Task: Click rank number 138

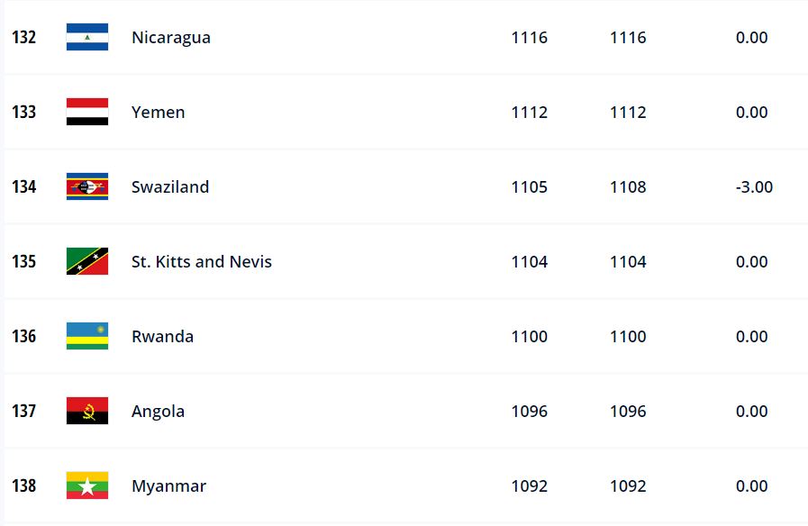Action: point(24,486)
